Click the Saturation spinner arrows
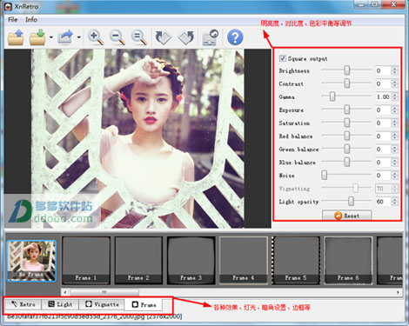Image resolution: width=409 pixels, height=326 pixels. tap(394, 123)
